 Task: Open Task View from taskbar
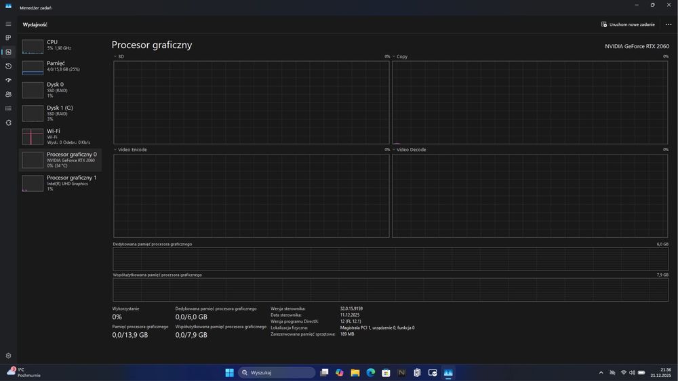324,372
